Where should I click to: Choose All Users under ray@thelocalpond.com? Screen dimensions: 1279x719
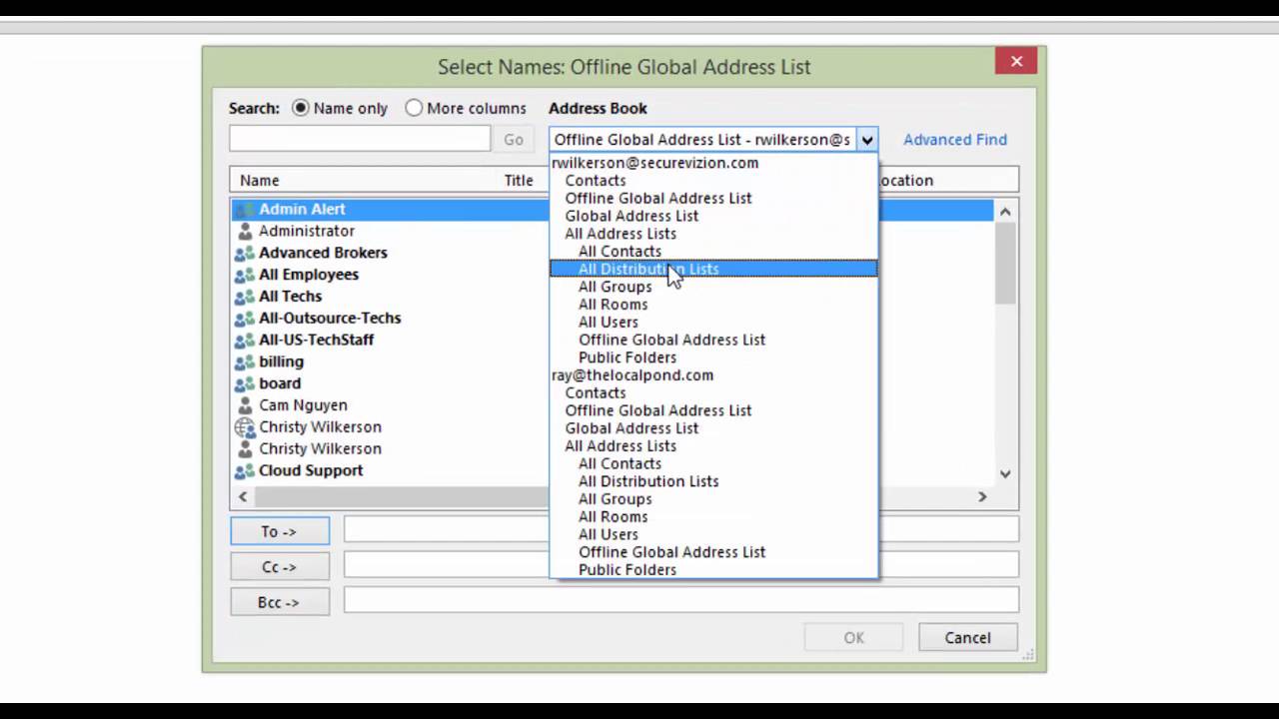(x=608, y=534)
